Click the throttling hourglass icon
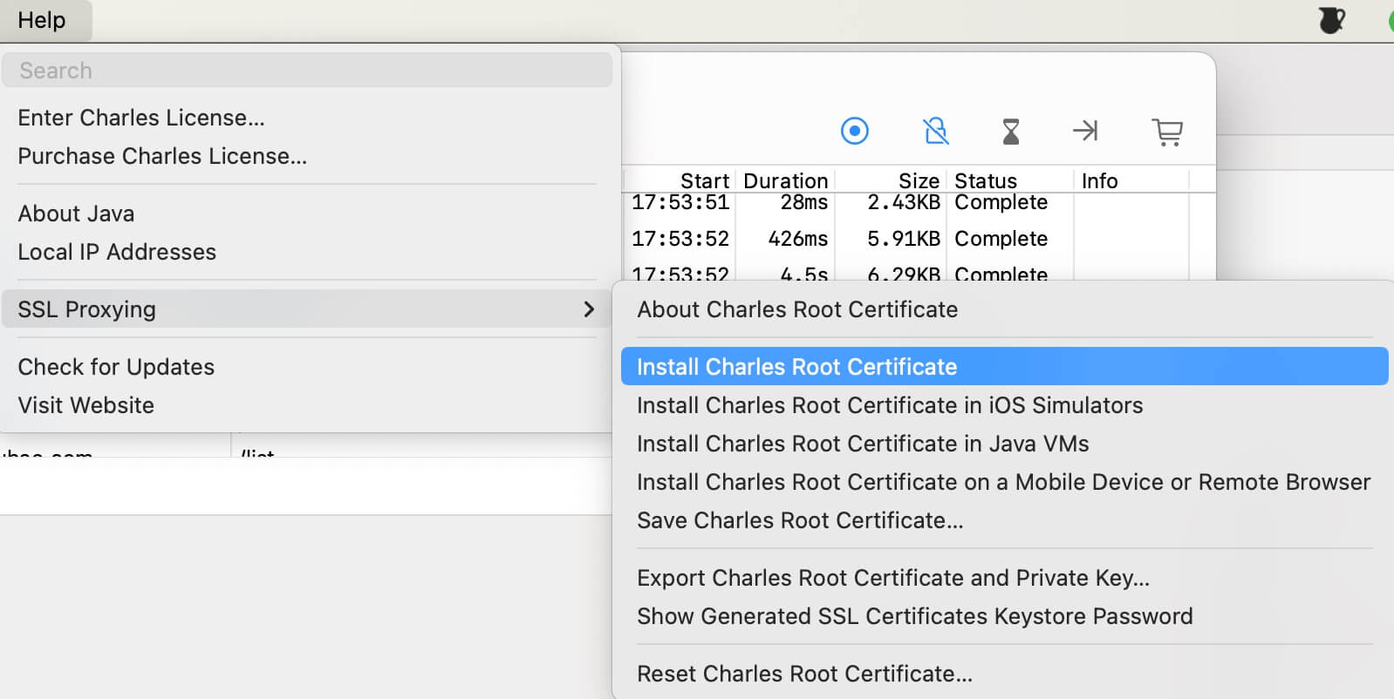The image size is (1394, 699). pos(1010,132)
